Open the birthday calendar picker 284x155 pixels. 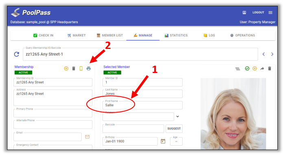[163, 141]
